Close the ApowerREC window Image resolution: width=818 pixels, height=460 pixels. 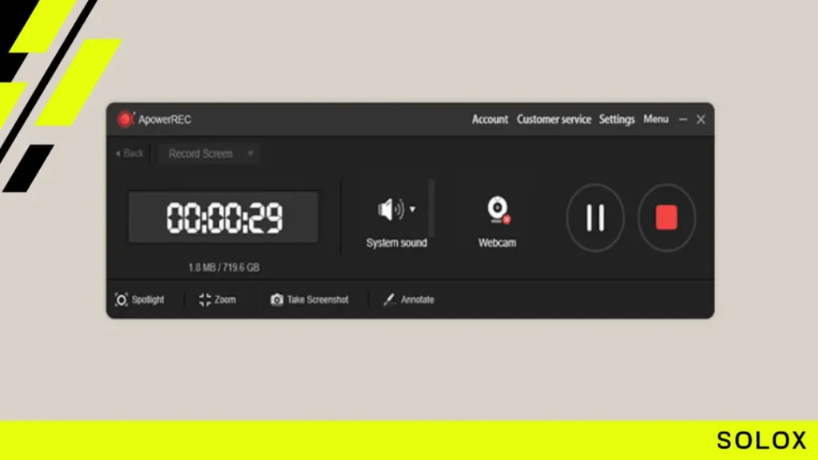coord(701,120)
